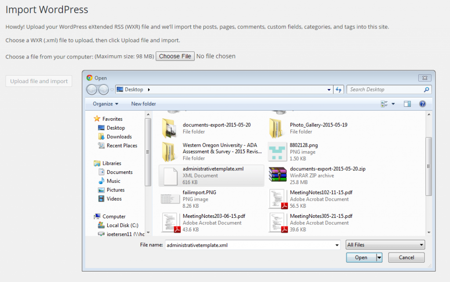Viewport: 450px width, 282px height.
Task: Select the WinRAR ZIP archive icon
Action: pos(278,174)
